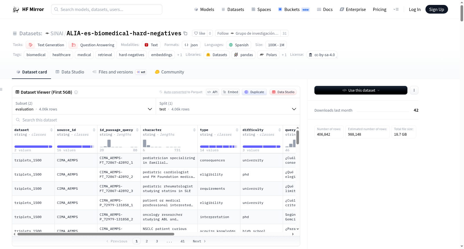This screenshot has height=249, width=464.
Task: Select the Text Generation task tag
Action: point(46,45)
